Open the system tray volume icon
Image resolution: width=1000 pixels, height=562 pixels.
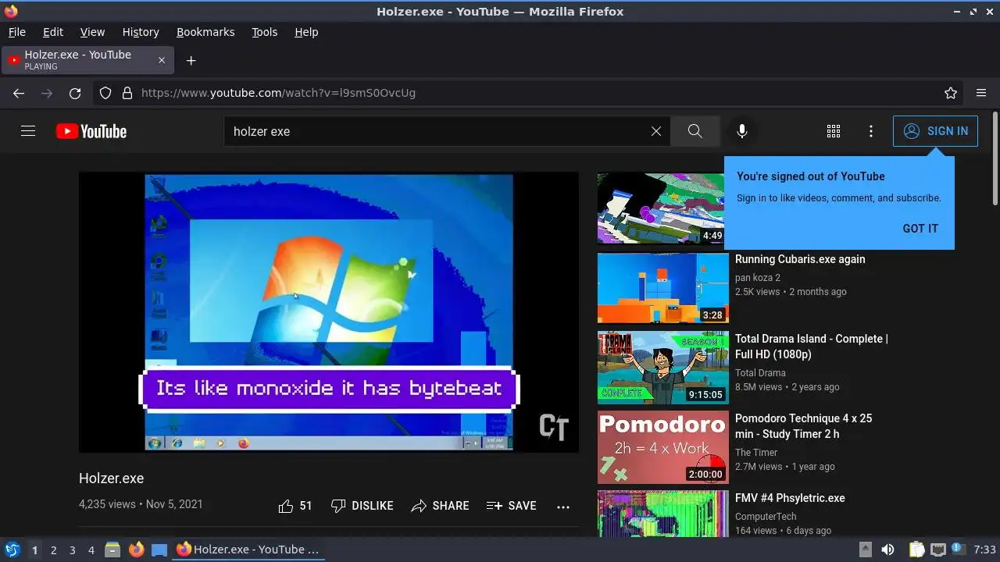tap(887, 550)
